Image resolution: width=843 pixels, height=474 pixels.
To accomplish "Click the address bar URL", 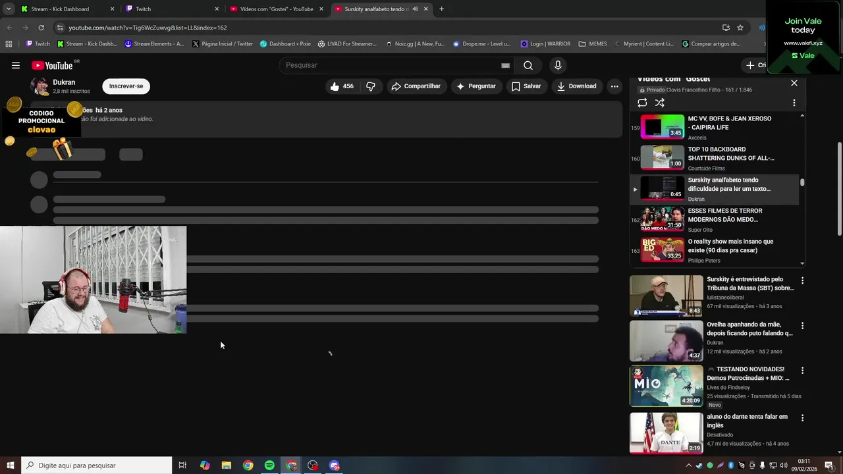I will tap(148, 28).
